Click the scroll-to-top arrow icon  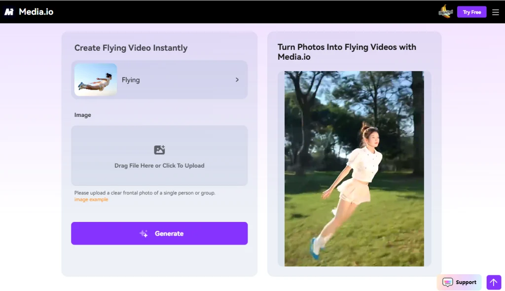click(x=494, y=282)
